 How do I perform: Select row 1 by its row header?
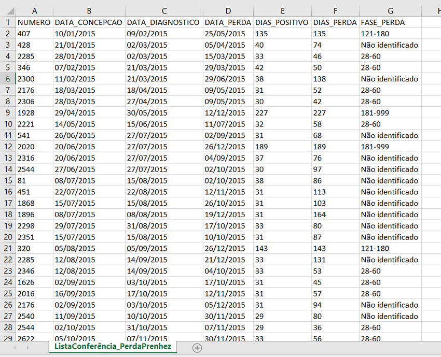pyautogui.click(x=8, y=22)
